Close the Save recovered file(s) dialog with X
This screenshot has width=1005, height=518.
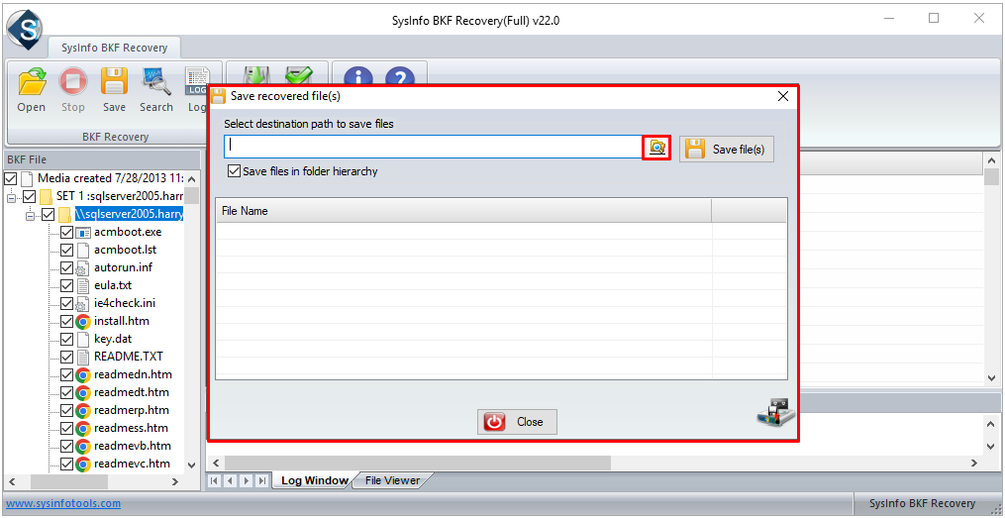point(782,97)
